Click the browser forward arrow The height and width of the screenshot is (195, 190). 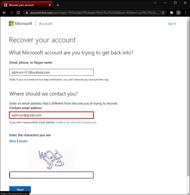[11, 13]
